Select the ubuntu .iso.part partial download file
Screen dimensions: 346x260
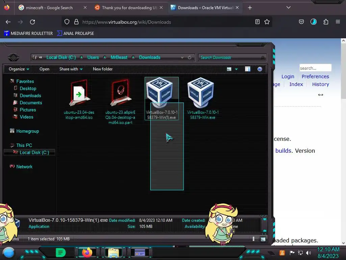click(121, 102)
